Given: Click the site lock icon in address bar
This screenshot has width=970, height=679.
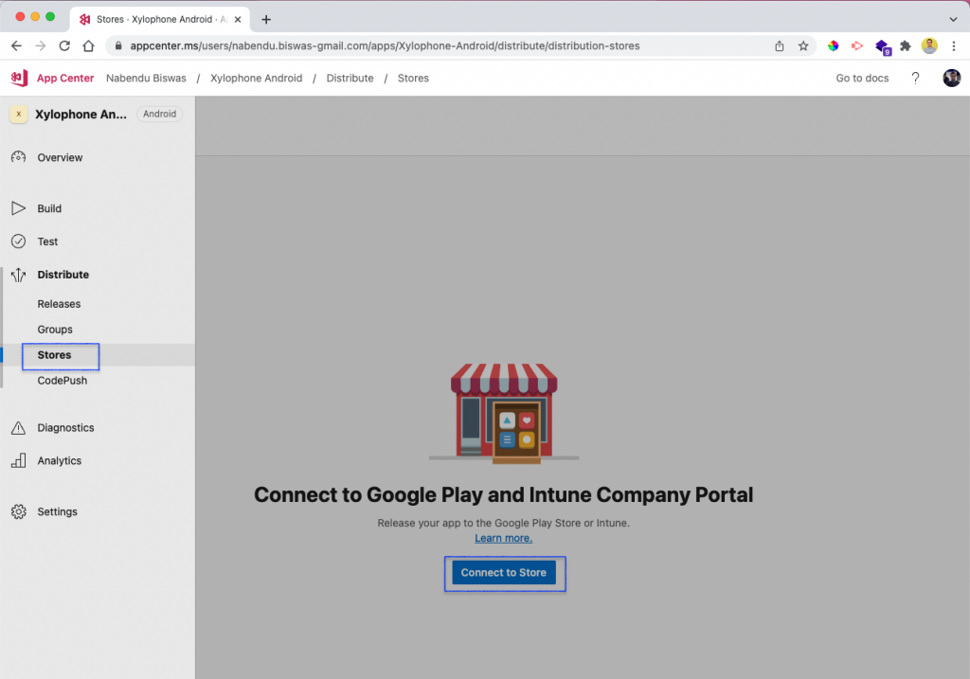Looking at the screenshot, I should pyautogui.click(x=118, y=45).
